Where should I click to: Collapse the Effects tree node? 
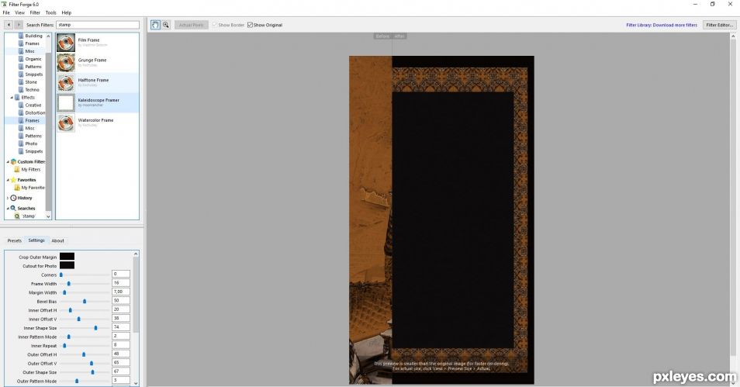point(12,98)
